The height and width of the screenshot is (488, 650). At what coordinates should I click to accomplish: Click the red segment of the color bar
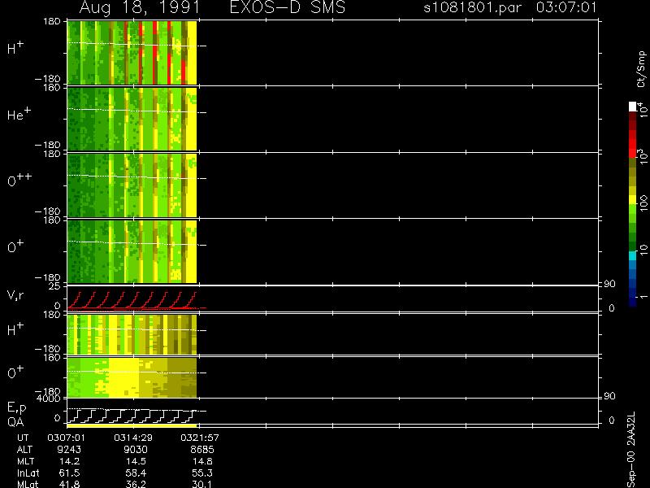coord(632,145)
